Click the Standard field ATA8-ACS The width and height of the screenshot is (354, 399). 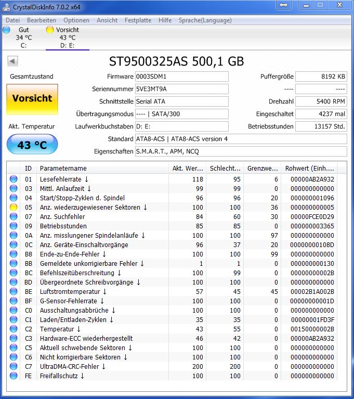pyautogui.click(x=241, y=139)
